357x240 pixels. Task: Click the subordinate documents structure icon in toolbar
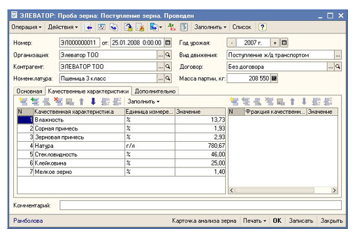pos(102,27)
